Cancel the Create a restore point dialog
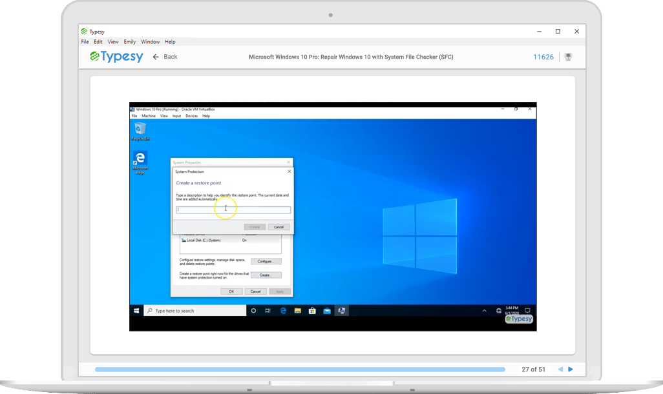Screen dimensions: 663x394 (279, 227)
